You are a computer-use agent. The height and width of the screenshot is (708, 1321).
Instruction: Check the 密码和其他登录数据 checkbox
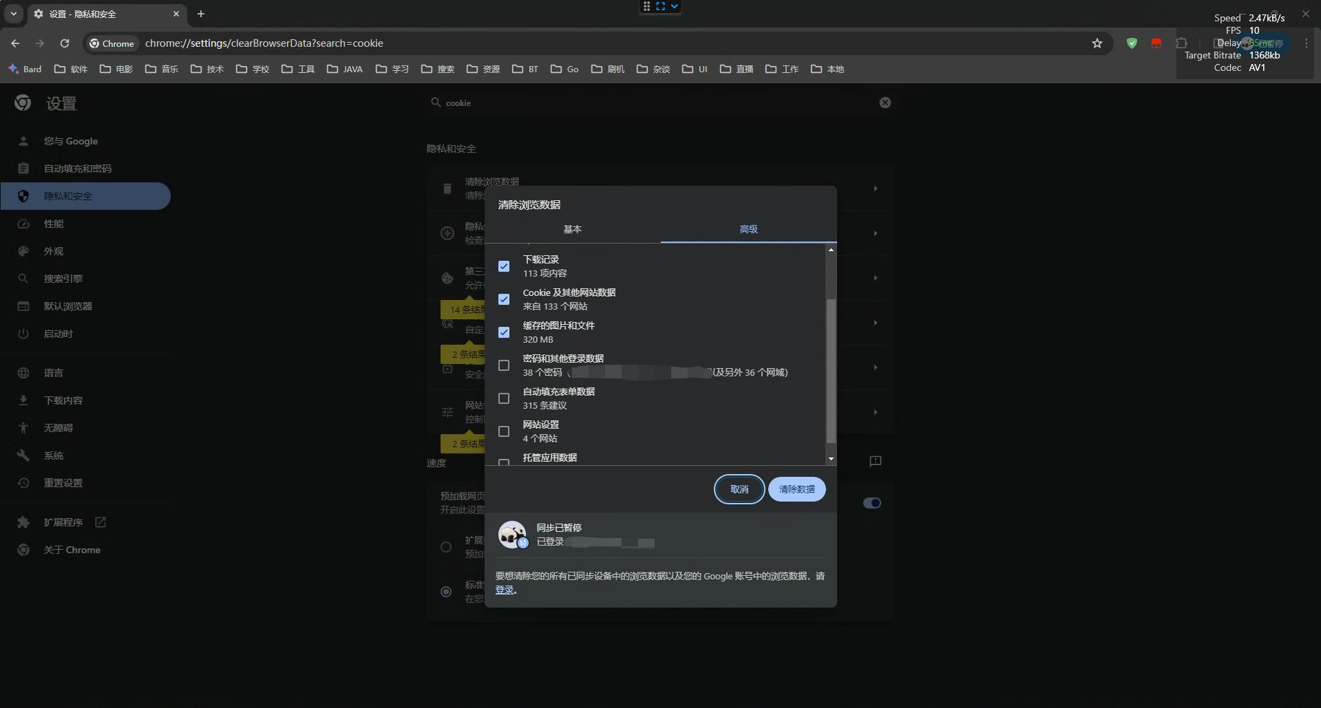pos(504,365)
